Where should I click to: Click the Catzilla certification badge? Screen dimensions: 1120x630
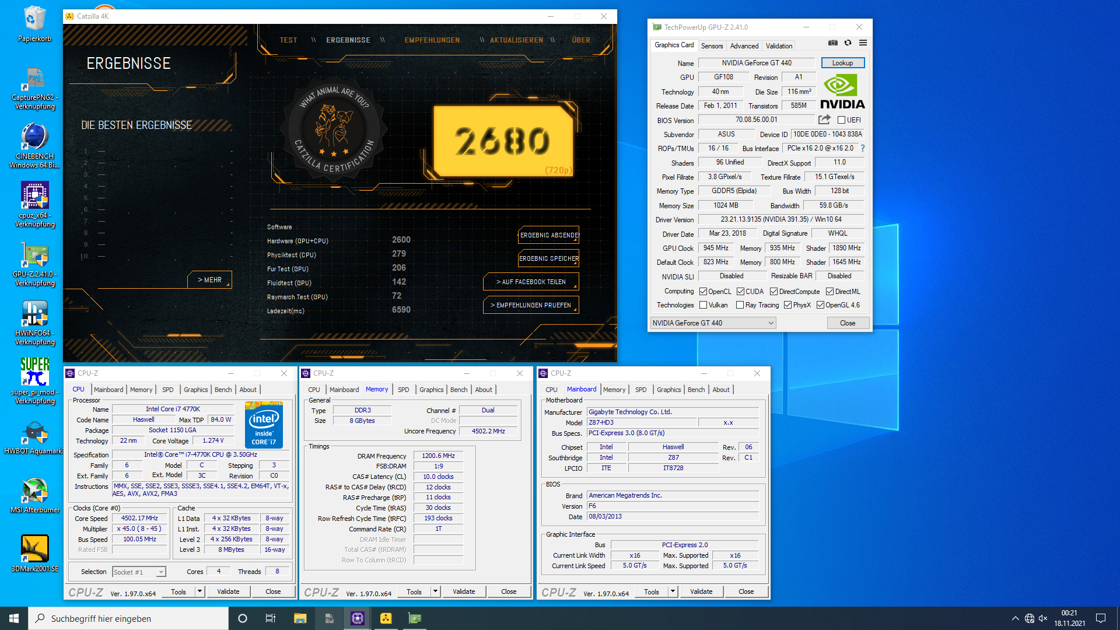(x=334, y=129)
